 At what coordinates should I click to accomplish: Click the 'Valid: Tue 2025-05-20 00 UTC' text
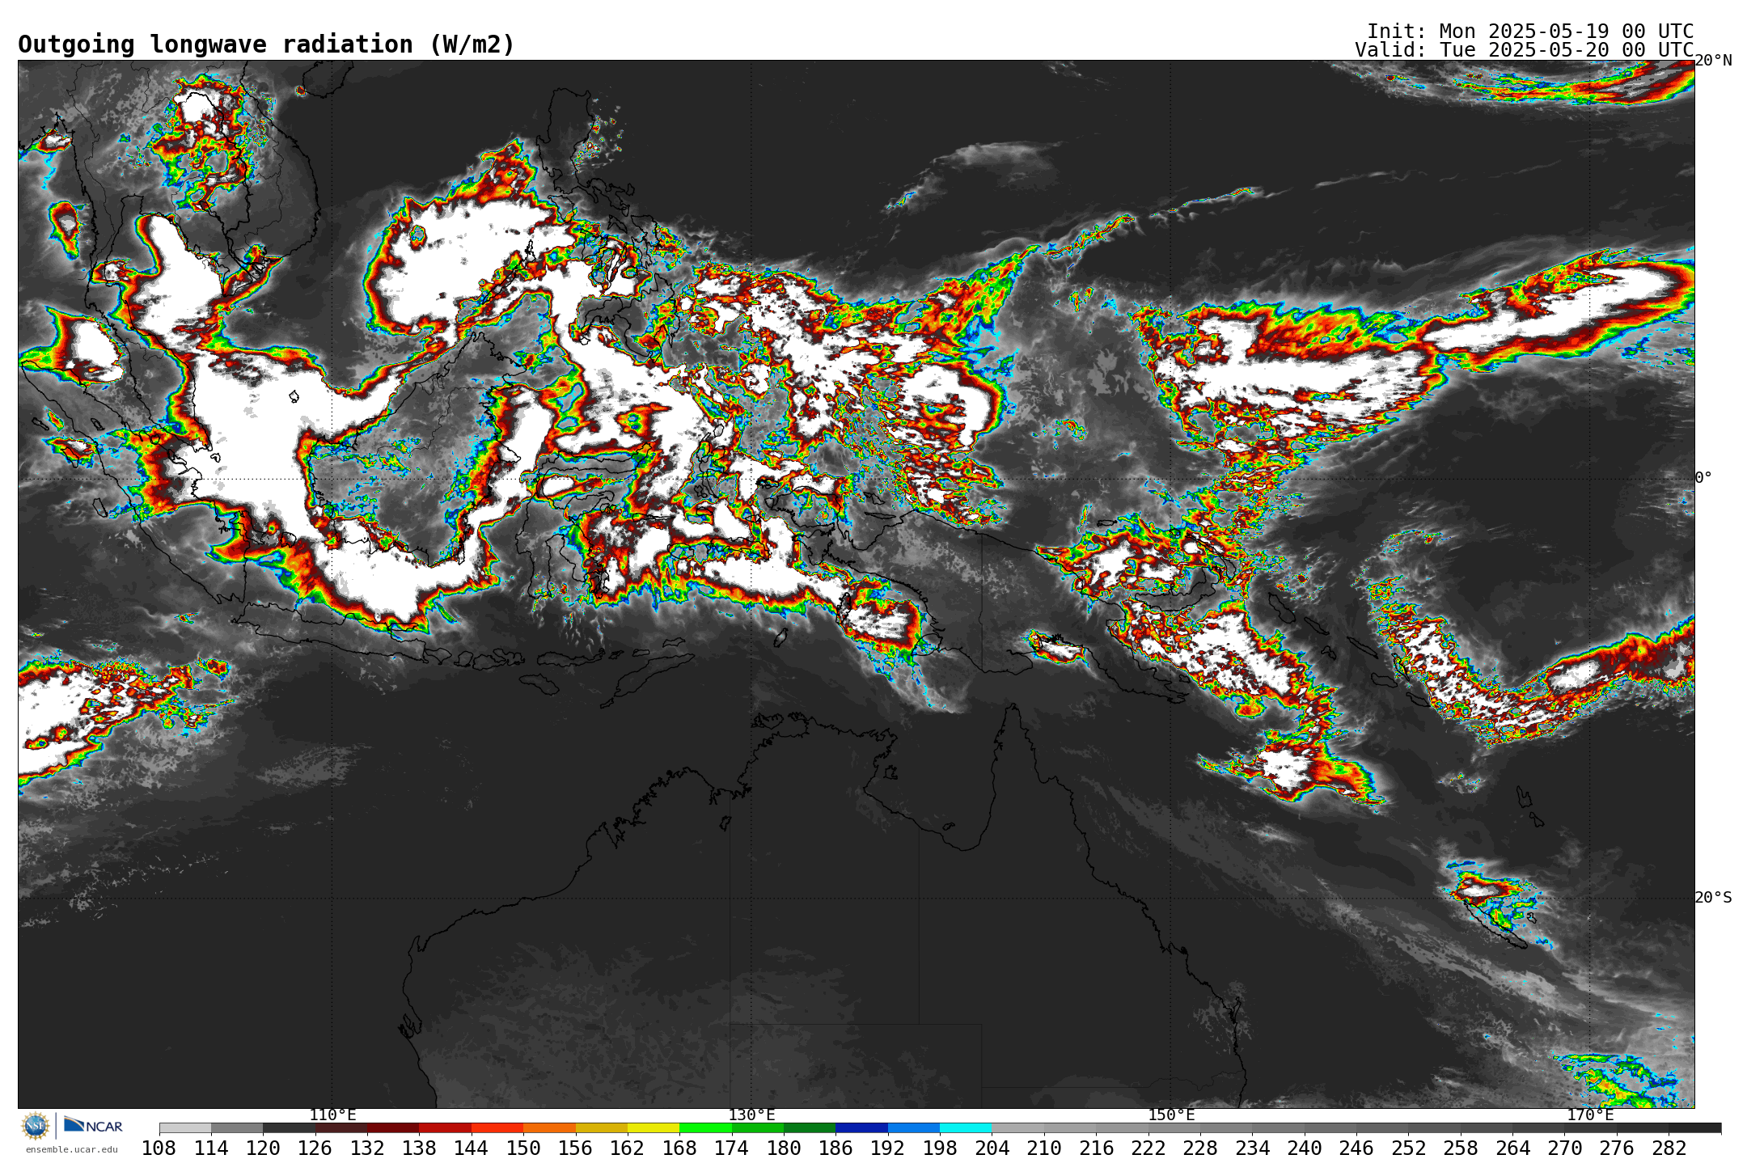coord(1525,49)
